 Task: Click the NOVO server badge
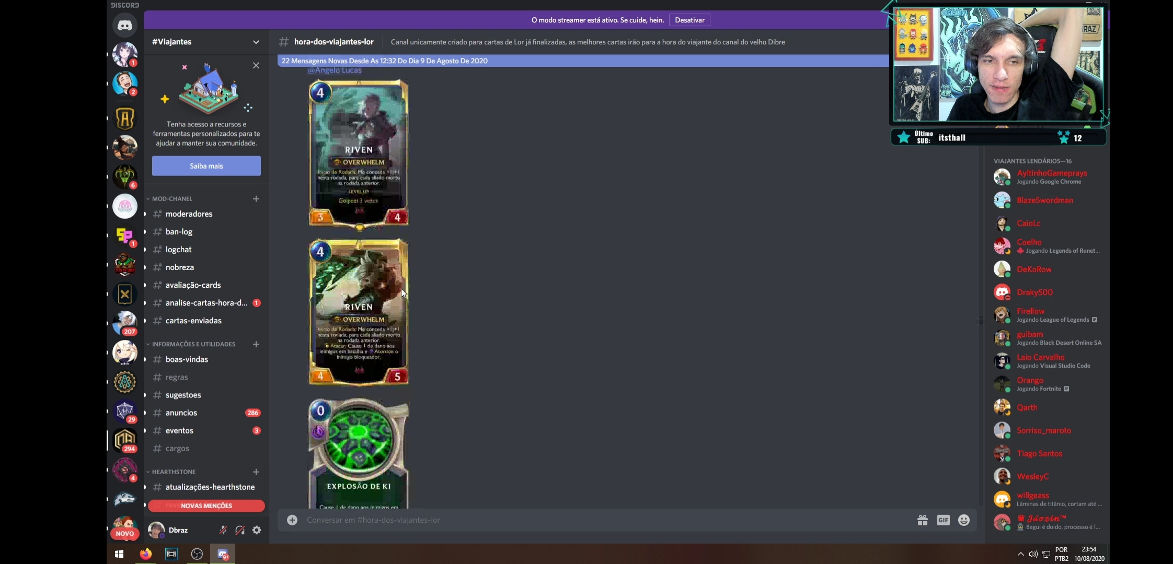[x=124, y=534]
